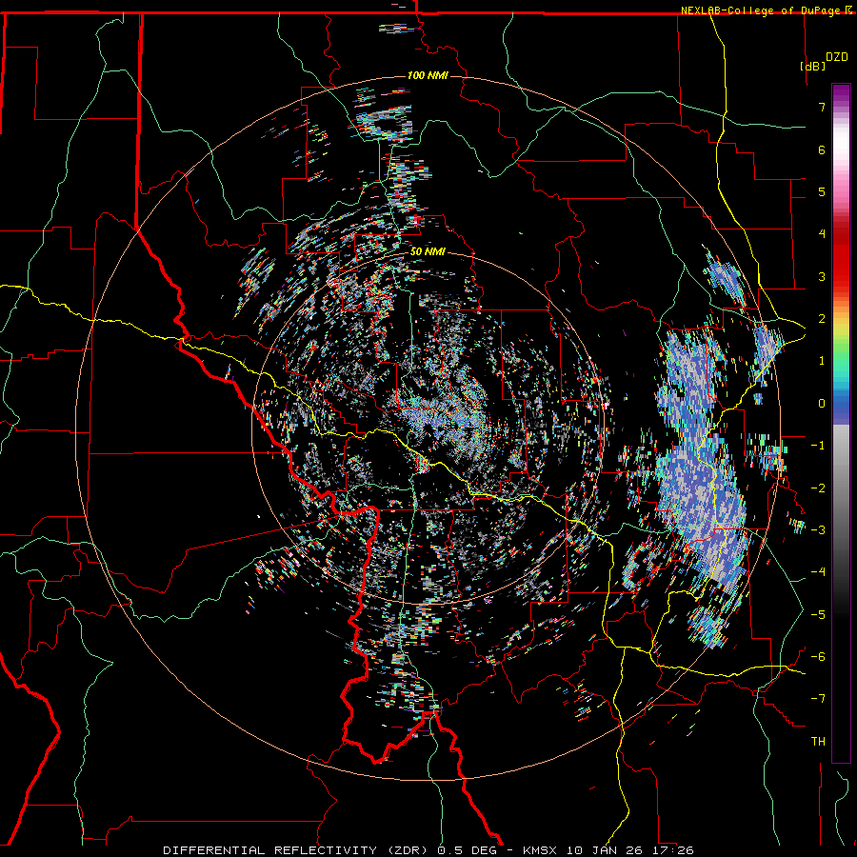Click the -1 value on color scale
The height and width of the screenshot is (857, 857).
(x=818, y=446)
